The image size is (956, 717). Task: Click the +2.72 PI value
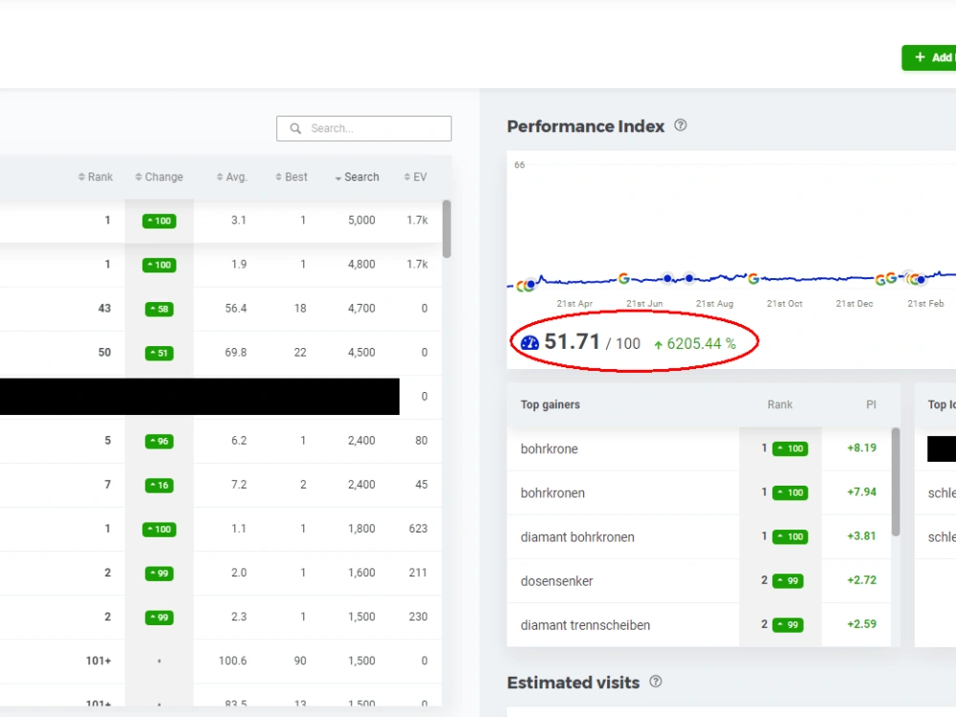click(861, 580)
